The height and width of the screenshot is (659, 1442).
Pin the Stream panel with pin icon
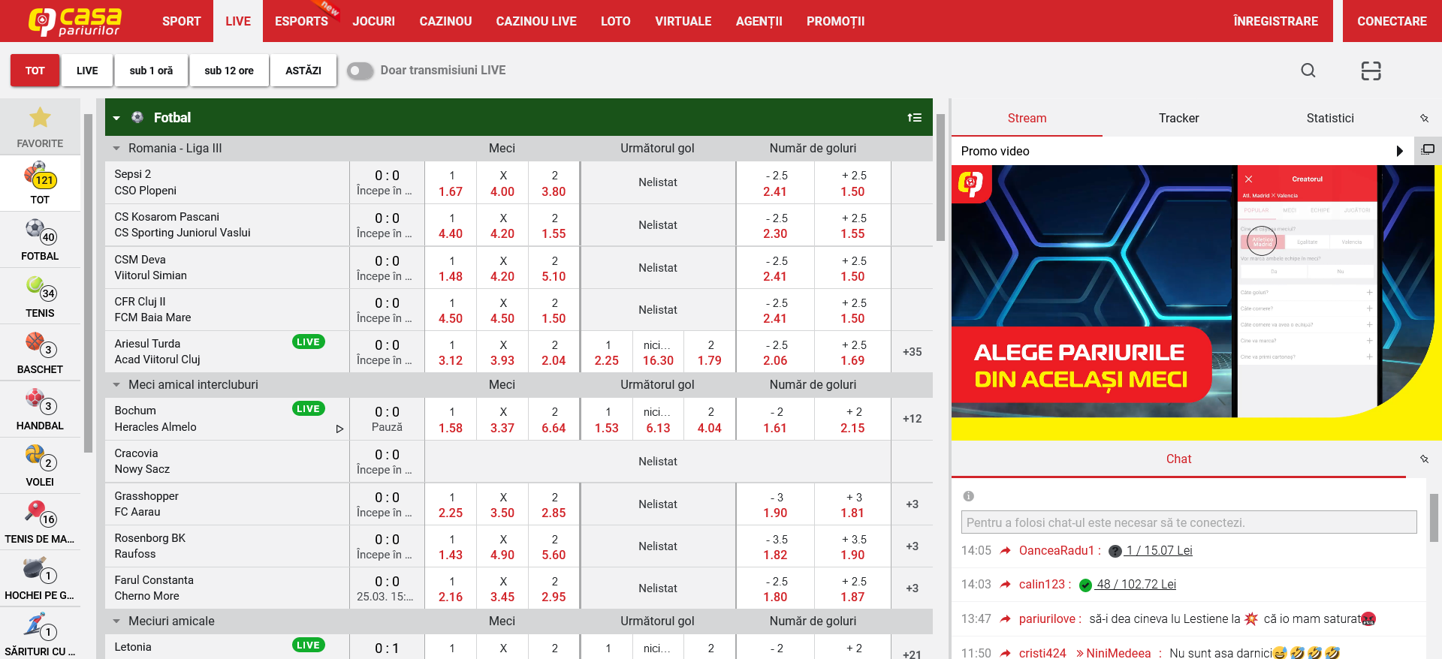click(1424, 119)
